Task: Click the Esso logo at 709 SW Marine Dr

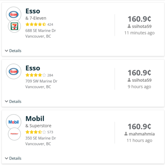Action: click(x=14, y=71)
